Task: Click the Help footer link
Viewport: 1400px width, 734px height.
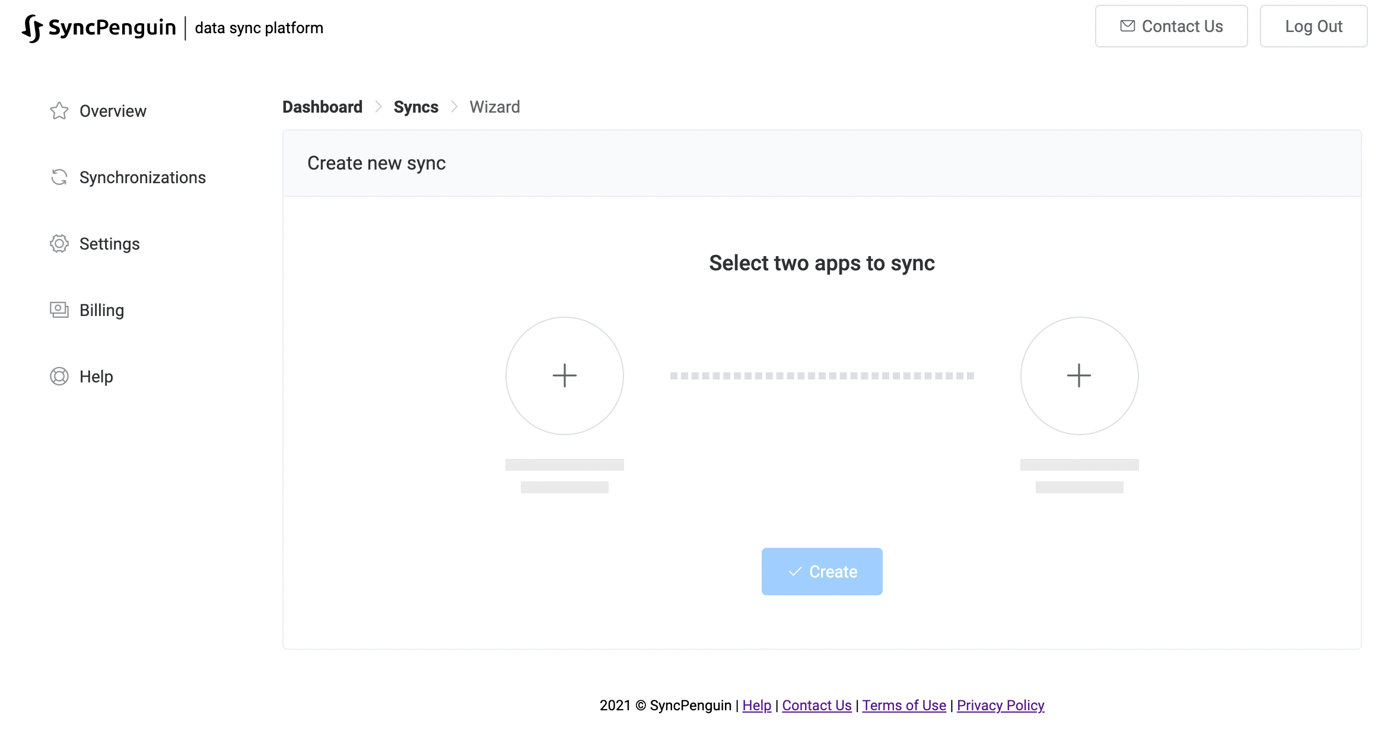Action: (x=756, y=706)
